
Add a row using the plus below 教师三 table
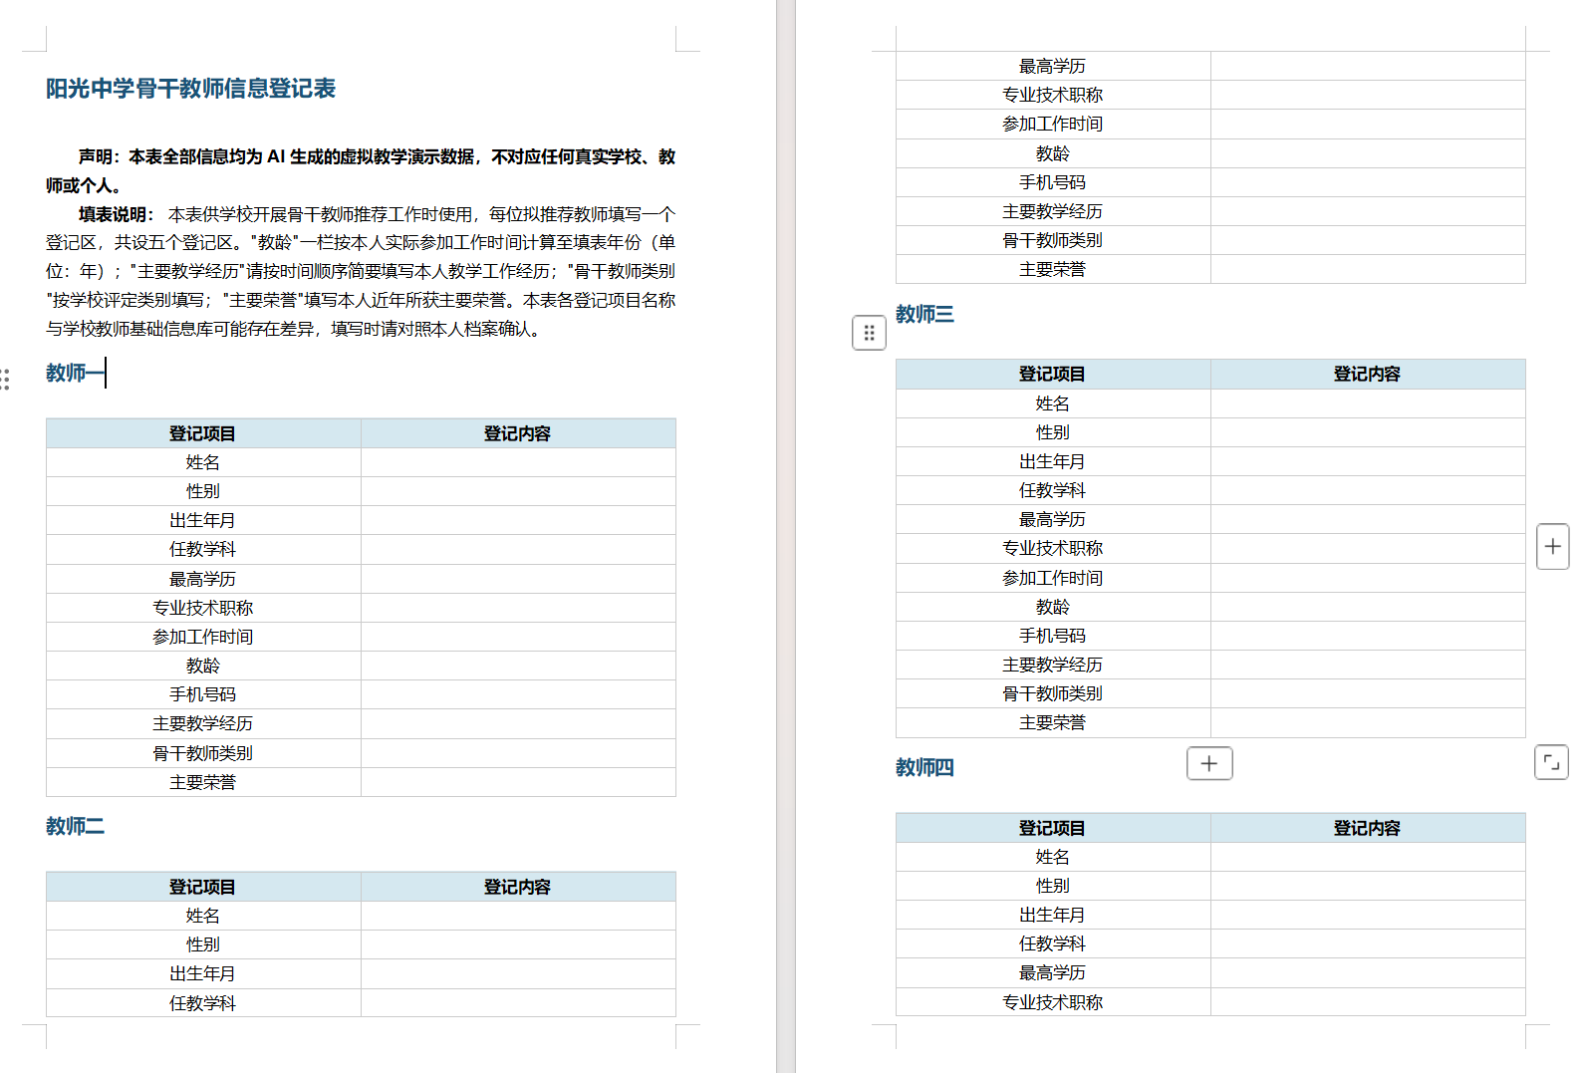click(x=1209, y=763)
